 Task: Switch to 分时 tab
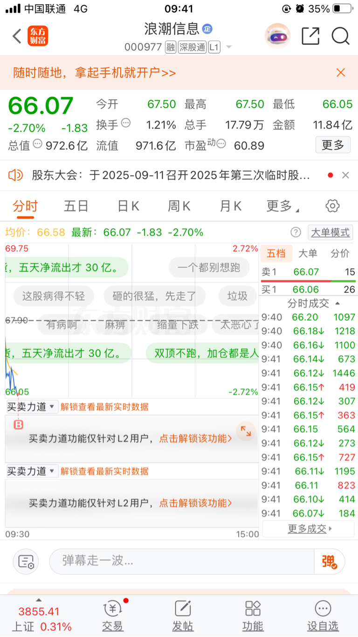pyautogui.click(x=25, y=206)
